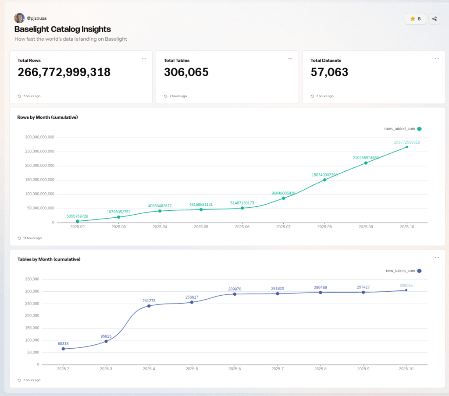Open the share icon button
The width and height of the screenshot is (449, 396).
435,18
